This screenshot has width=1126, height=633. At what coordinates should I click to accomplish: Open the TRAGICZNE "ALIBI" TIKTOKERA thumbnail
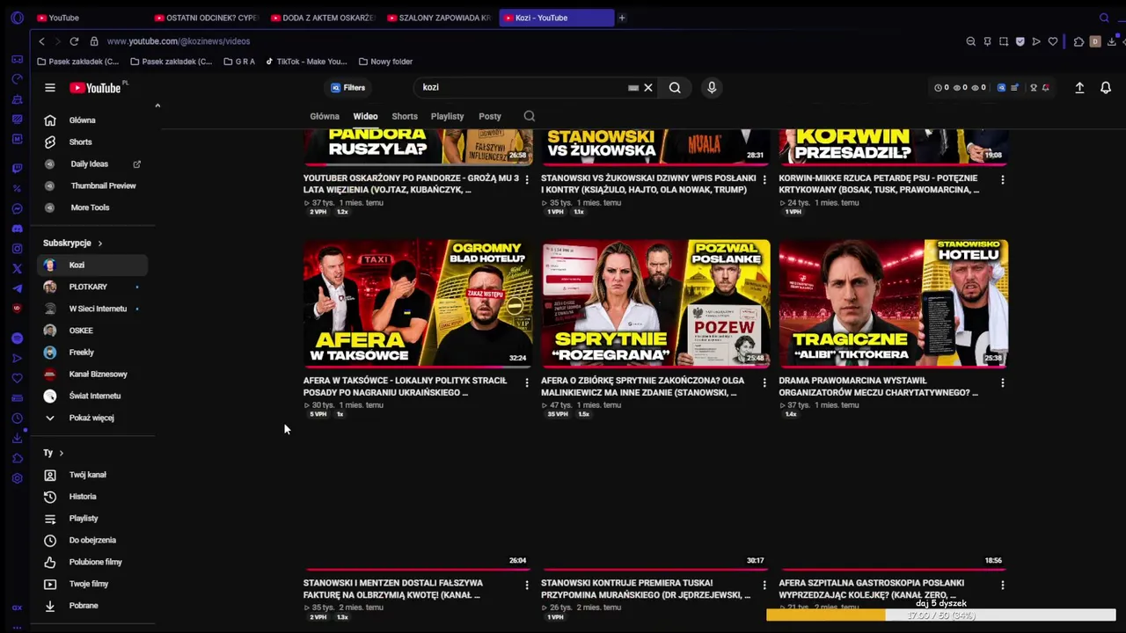tap(893, 303)
